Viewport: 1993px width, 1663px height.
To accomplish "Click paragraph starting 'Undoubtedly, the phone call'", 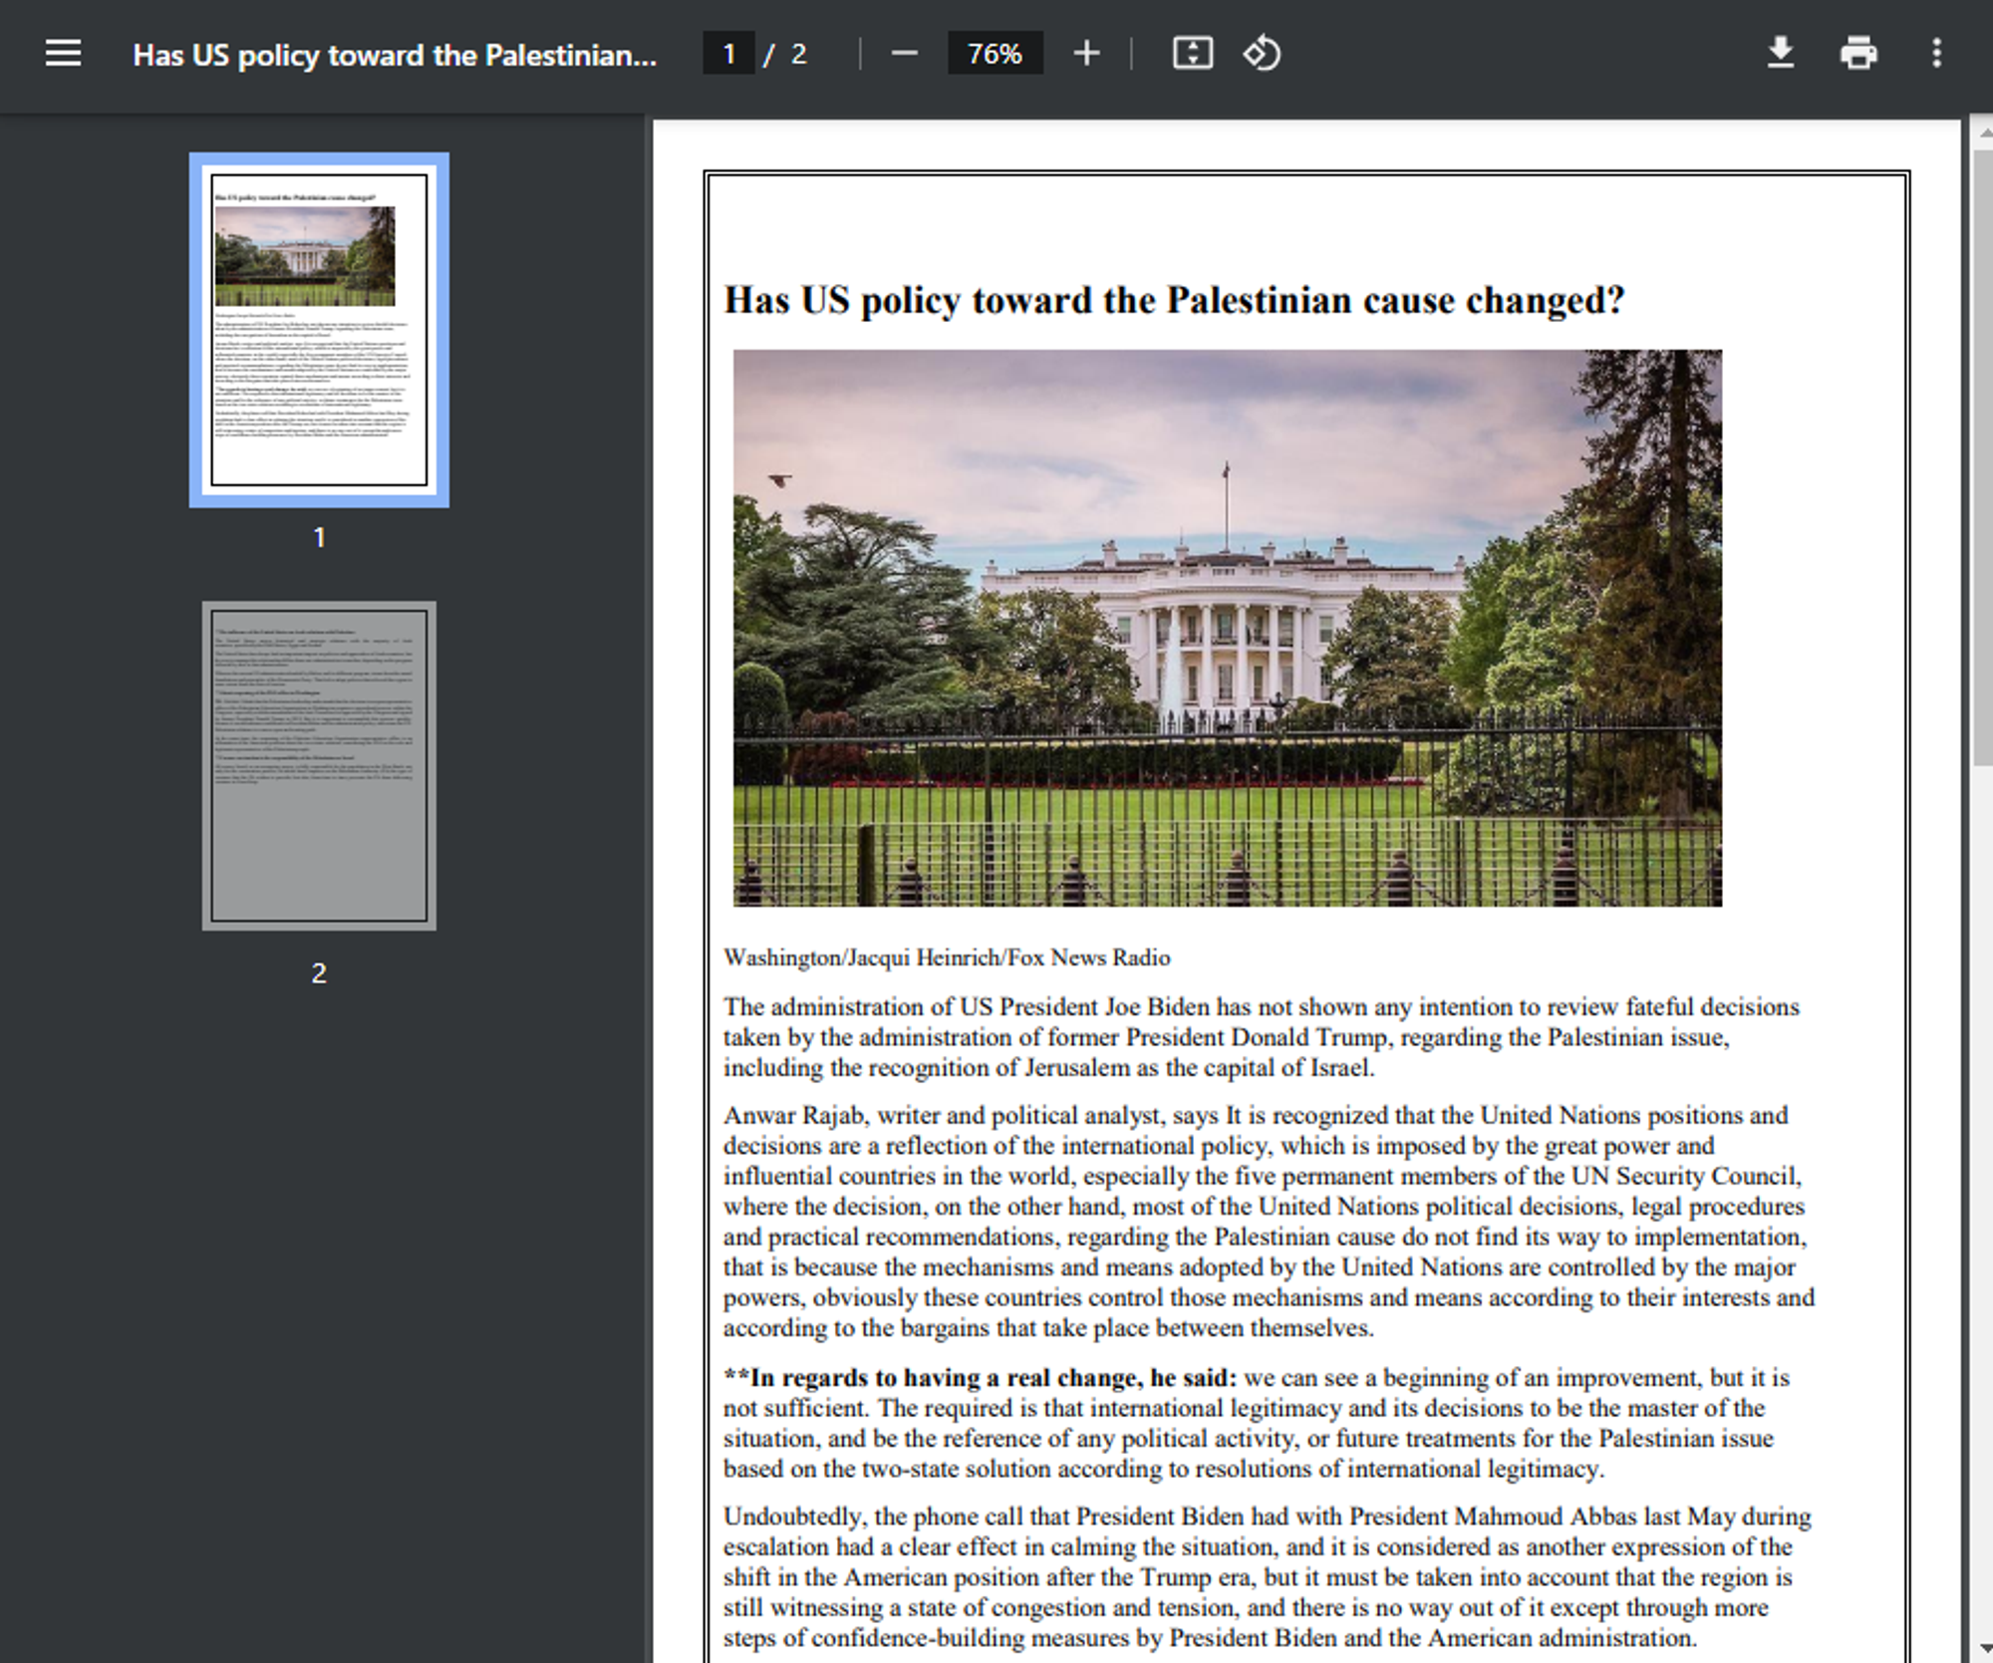I will pyautogui.click(x=1267, y=1576).
